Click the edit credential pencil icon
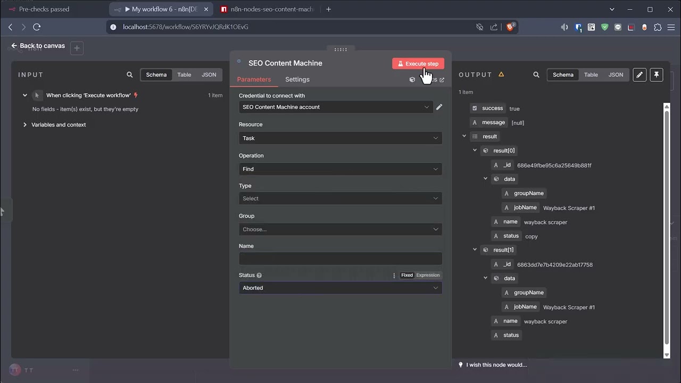The width and height of the screenshot is (681, 383). coord(439,107)
